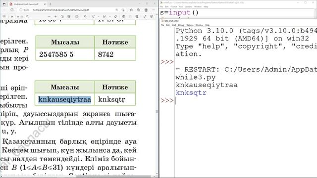Open File menu in while3.py editor
Image resolution: width=317 pixels, height=178 pixels.
[x=161, y=6]
